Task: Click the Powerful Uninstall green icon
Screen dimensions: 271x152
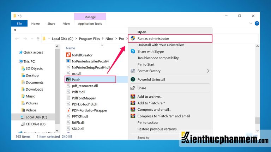Action: click(x=133, y=79)
